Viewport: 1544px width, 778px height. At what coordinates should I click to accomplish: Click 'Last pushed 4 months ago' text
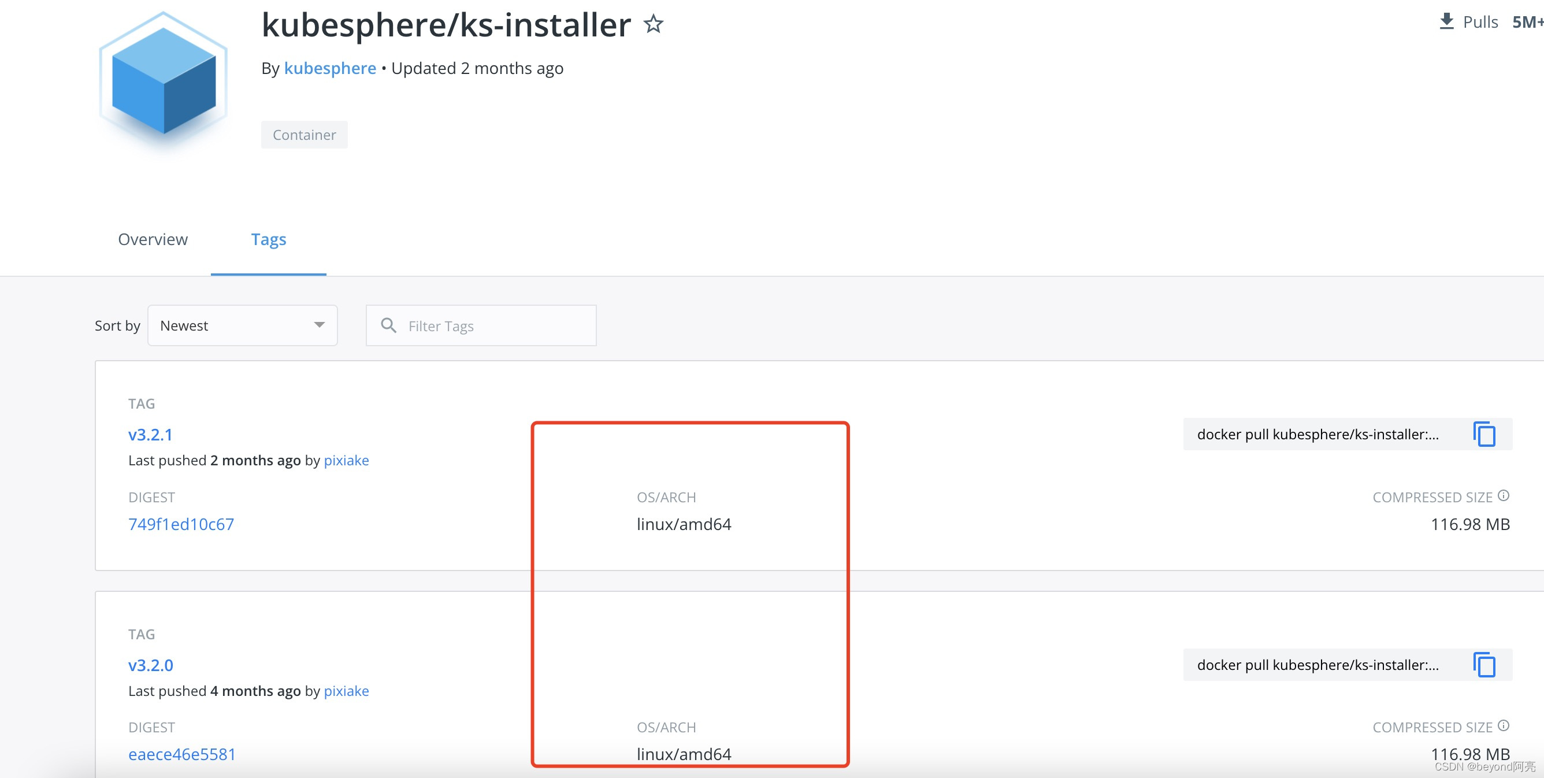point(214,691)
